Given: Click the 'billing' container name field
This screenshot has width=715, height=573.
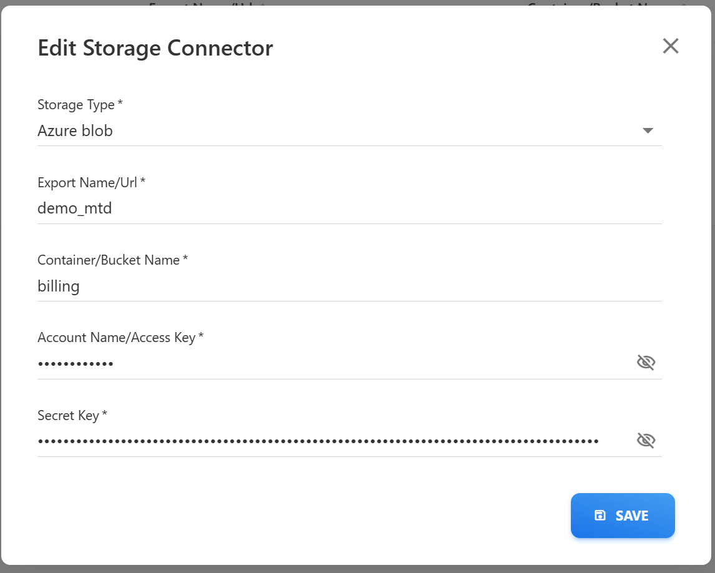Looking at the screenshot, I should (x=312, y=286).
